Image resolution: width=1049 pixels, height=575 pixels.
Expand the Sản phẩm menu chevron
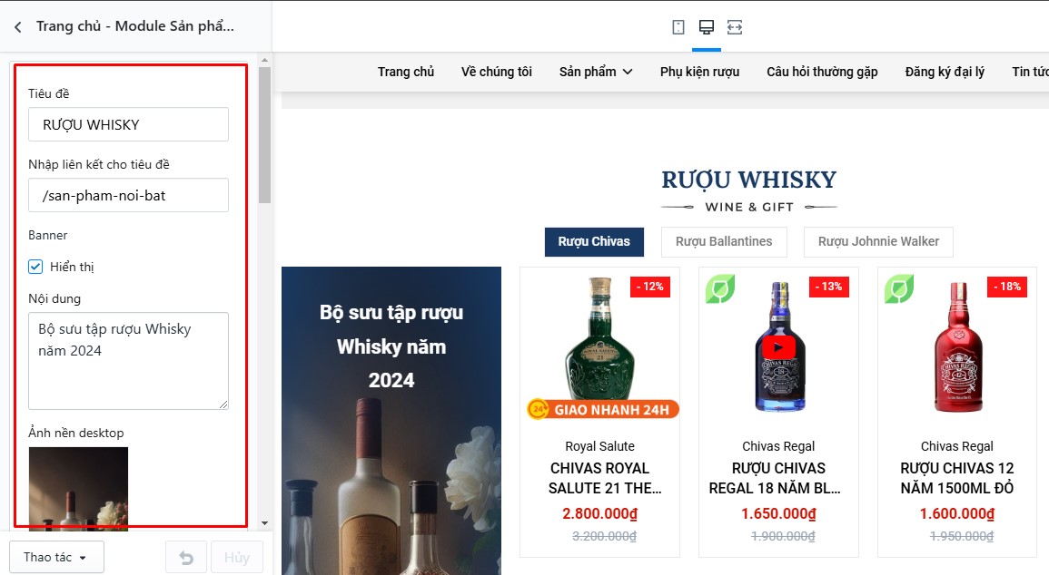(x=628, y=73)
